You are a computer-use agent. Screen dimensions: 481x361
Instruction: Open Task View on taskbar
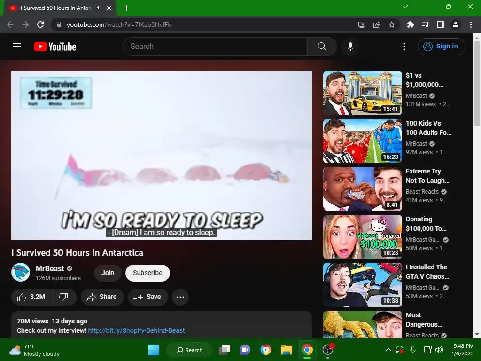click(x=225, y=350)
